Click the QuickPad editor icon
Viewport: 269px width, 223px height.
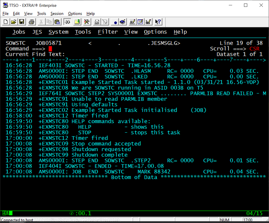coord(140,22)
